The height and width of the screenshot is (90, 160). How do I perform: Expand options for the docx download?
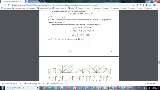(x=66, y=83)
